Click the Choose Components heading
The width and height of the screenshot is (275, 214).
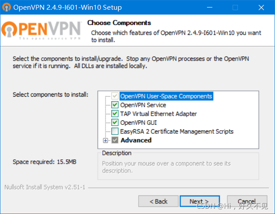(x=119, y=23)
